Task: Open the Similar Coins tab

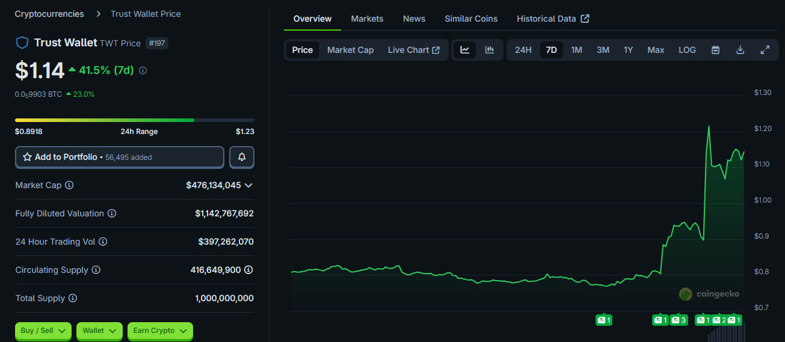Action: [471, 19]
